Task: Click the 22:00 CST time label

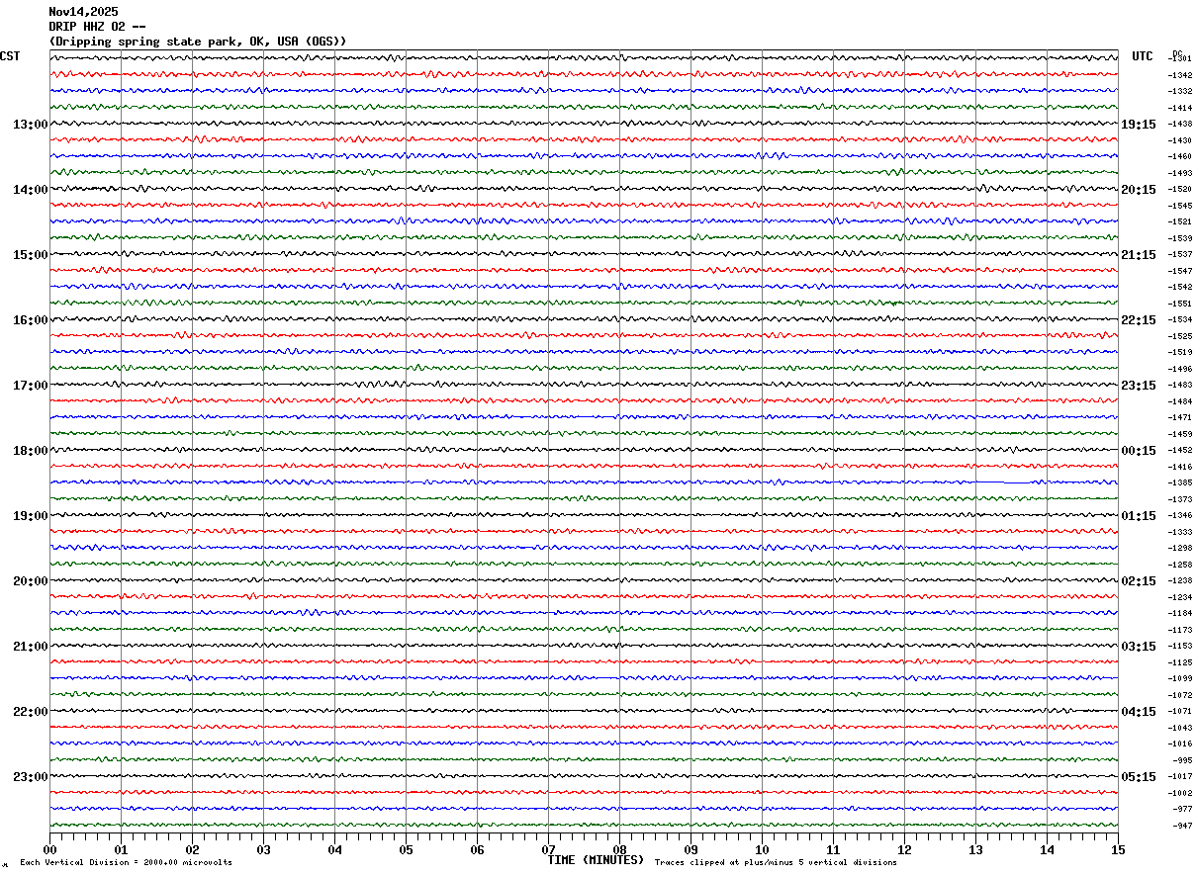Action: coord(30,712)
